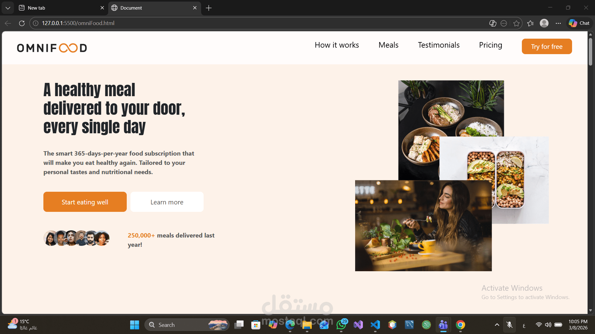The width and height of the screenshot is (595, 334).
Task: Open Copilot from the address bar icon
Action: tap(493, 23)
